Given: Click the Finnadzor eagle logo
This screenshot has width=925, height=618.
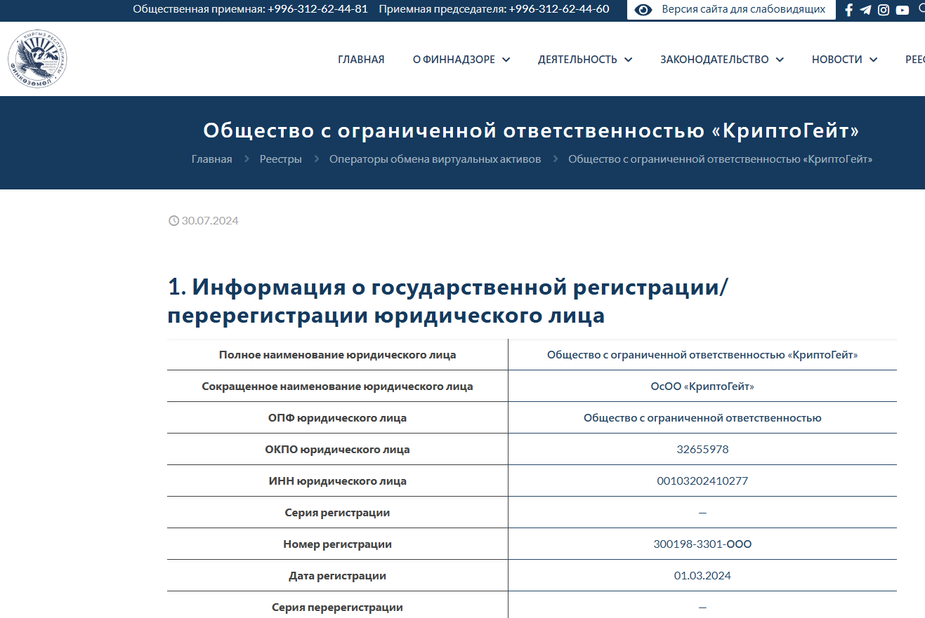Looking at the screenshot, I should point(37,59).
